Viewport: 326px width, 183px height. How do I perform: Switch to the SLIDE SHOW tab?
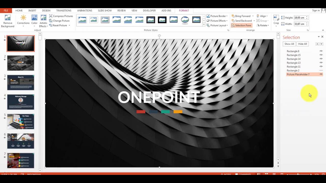[x=105, y=10]
